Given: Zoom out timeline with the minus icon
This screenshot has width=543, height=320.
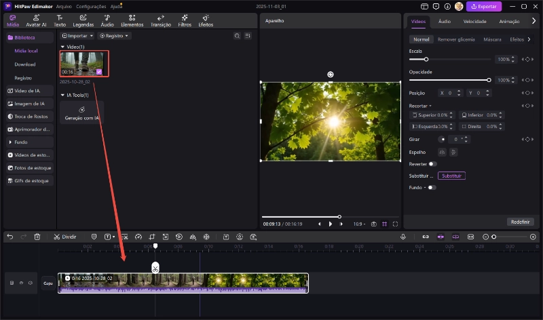Looking at the screenshot, I should (x=485, y=237).
